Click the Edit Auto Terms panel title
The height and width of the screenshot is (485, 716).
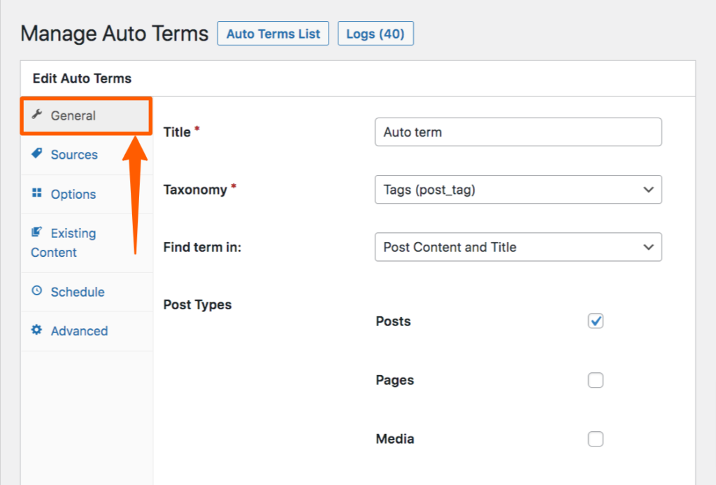tap(83, 78)
